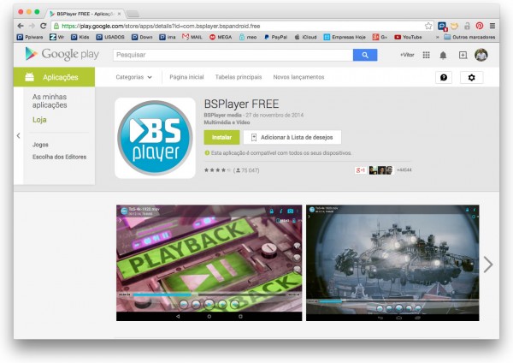The width and height of the screenshot is (513, 363).
Task: Open the PLAYBACK screenshot thumbnail
Action: point(209,263)
